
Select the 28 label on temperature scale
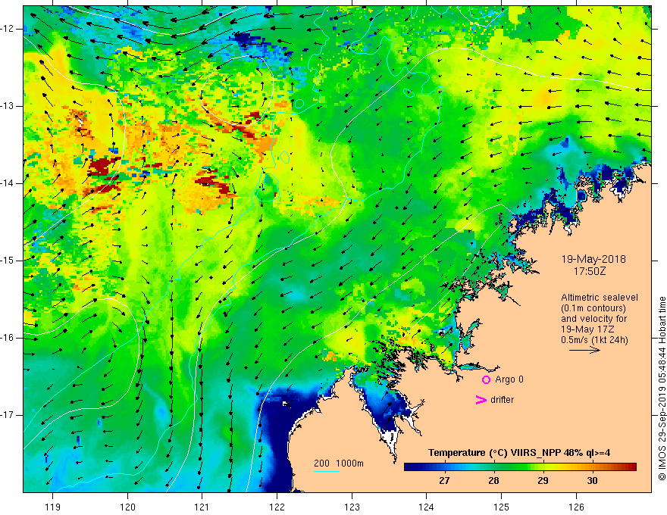[493, 481]
